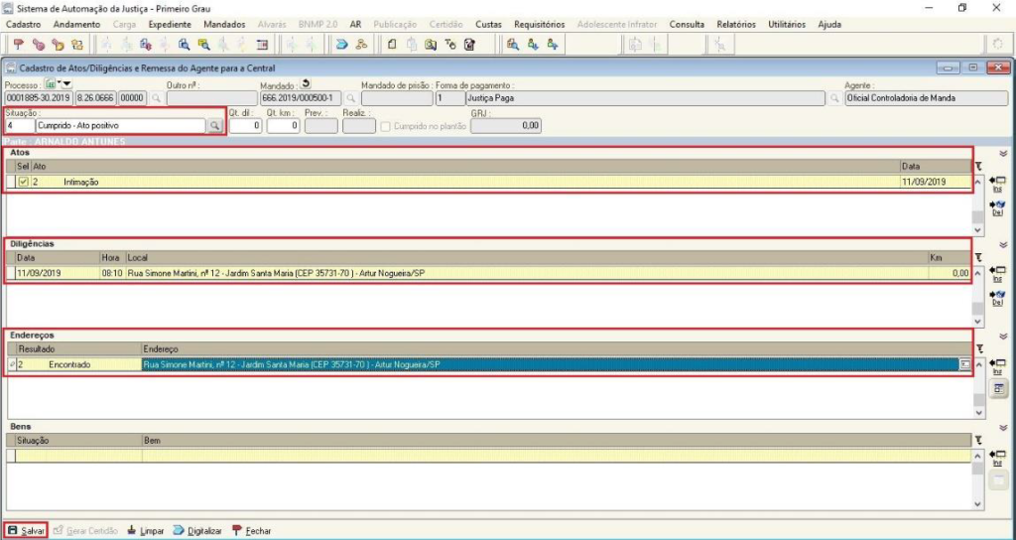Image resolution: width=1016 pixels, height=540 pixels.
Task: Click the Local column header in Diligências
Action: click(527, 257)
